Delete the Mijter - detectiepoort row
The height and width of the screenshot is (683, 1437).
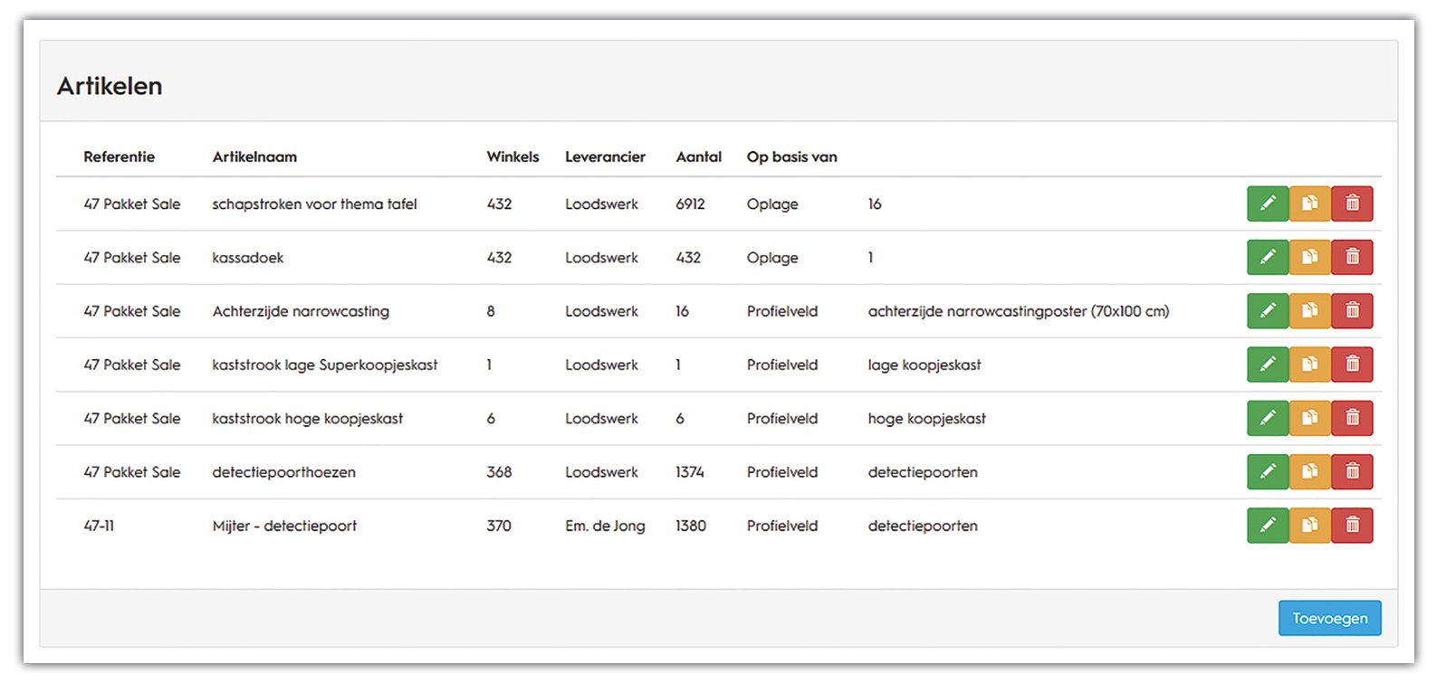1352,526
